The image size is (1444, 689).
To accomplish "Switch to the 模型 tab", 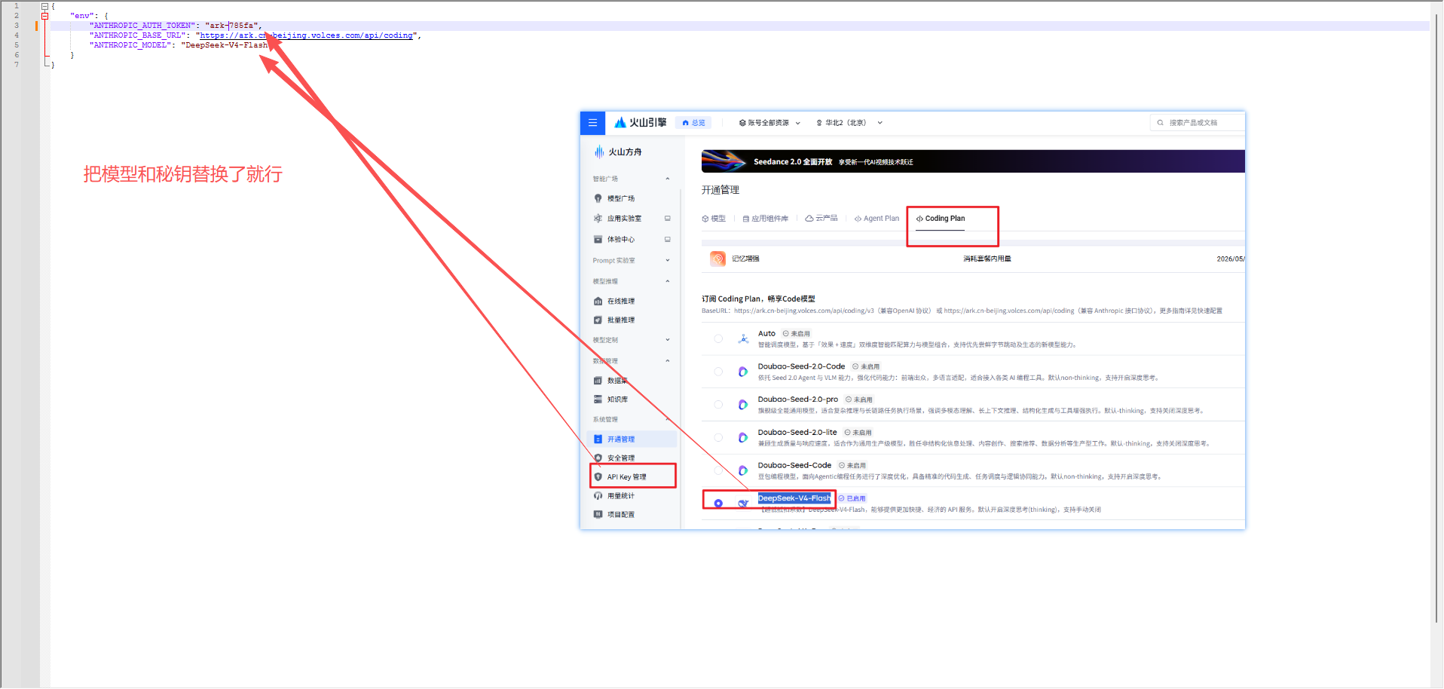I will click(x=714, y=219).
